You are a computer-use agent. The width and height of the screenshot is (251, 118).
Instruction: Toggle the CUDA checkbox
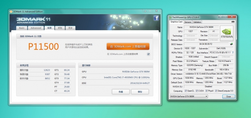tap(197, 91)
